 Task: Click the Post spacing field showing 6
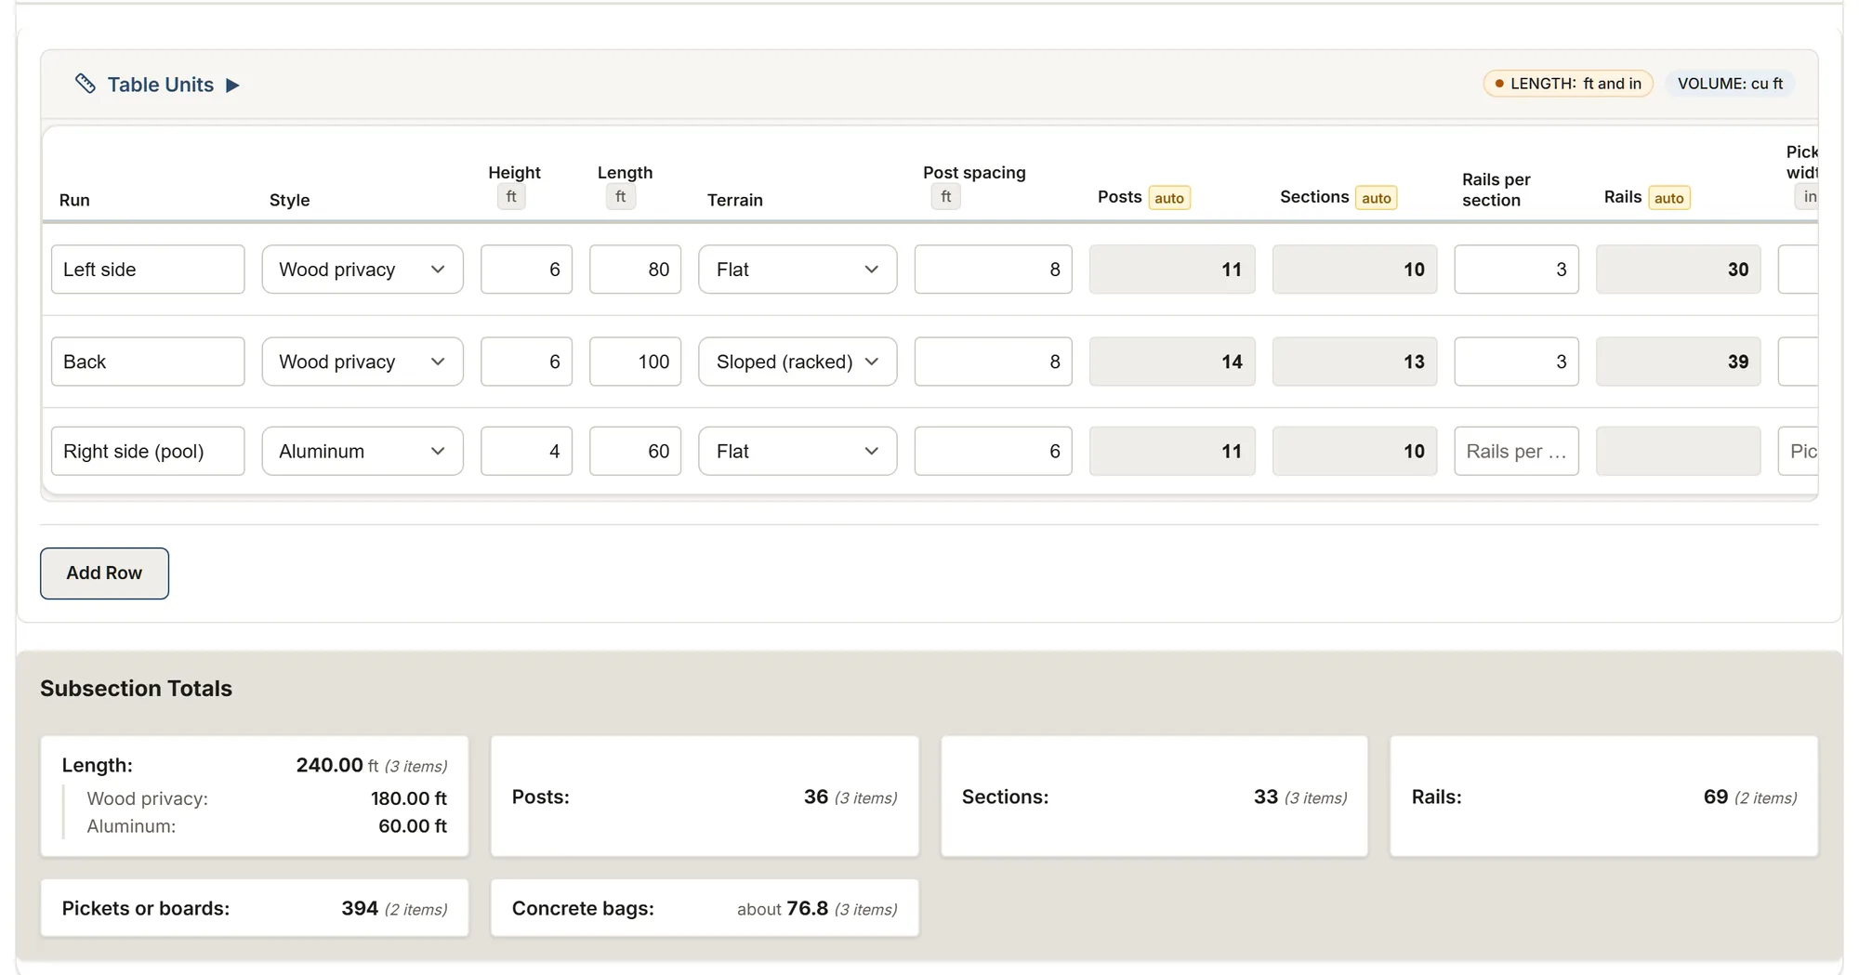point(993,451)
